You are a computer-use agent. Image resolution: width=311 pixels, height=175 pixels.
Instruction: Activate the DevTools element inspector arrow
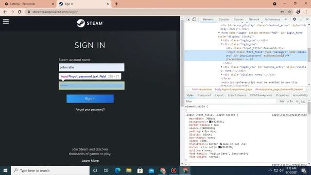188,19
